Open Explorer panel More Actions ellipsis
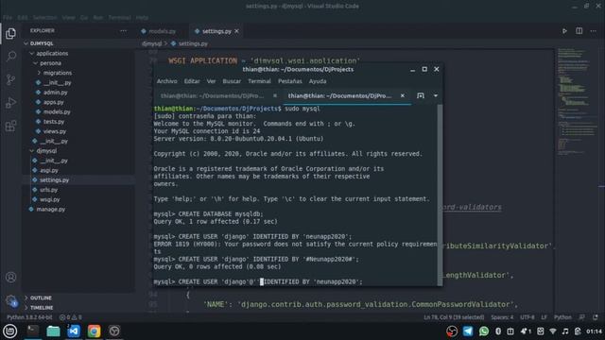Screen dimensions: 605x340 [123, 30]
